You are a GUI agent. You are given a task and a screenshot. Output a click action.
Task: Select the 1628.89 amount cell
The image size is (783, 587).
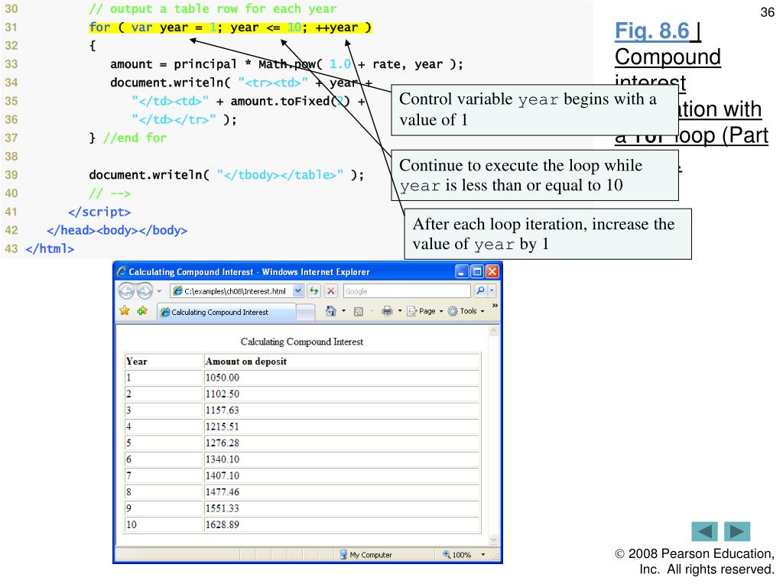pyautogui.click(x=342, y=524)
